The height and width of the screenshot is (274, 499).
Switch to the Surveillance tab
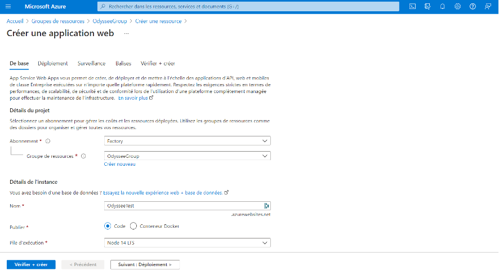91,63
